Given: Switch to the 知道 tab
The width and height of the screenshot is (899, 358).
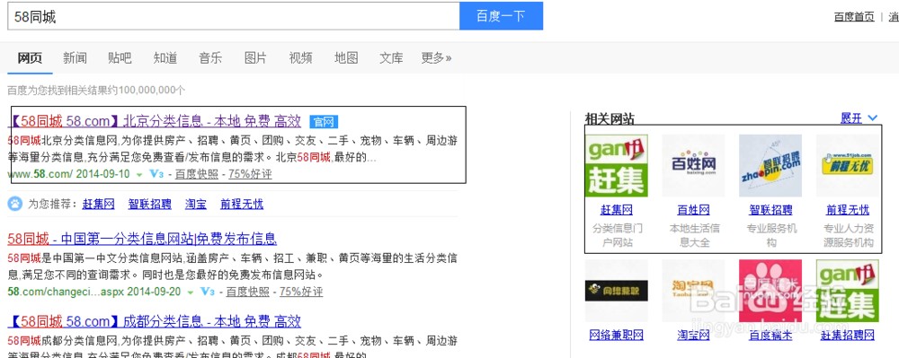Looking at the screenshot, I should click(x=165, y=57).
